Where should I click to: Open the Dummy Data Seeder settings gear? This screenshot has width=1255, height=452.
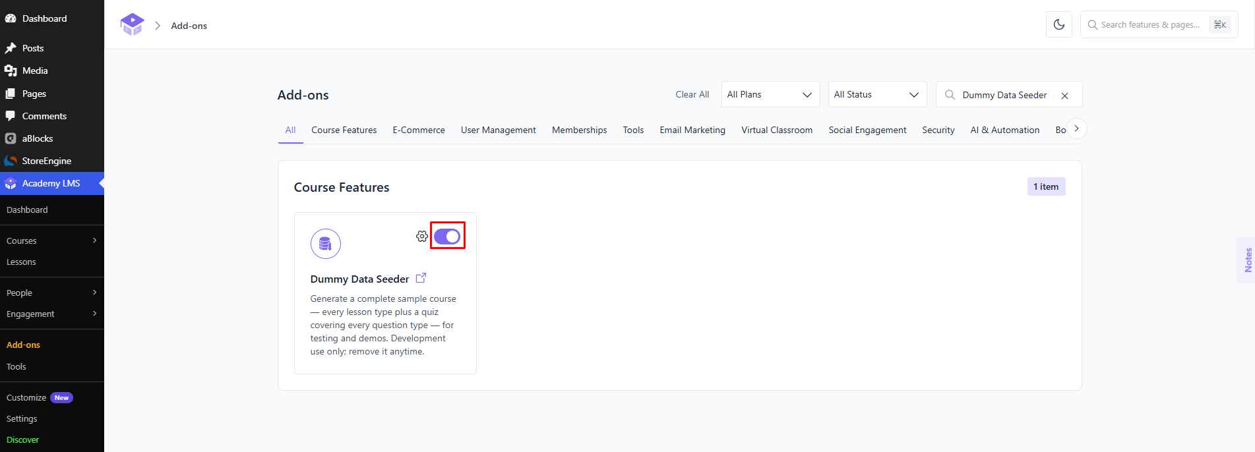(422, 236)
